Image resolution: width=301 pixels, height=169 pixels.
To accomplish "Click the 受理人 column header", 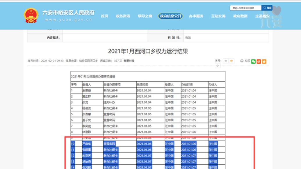I will point(169,84).
